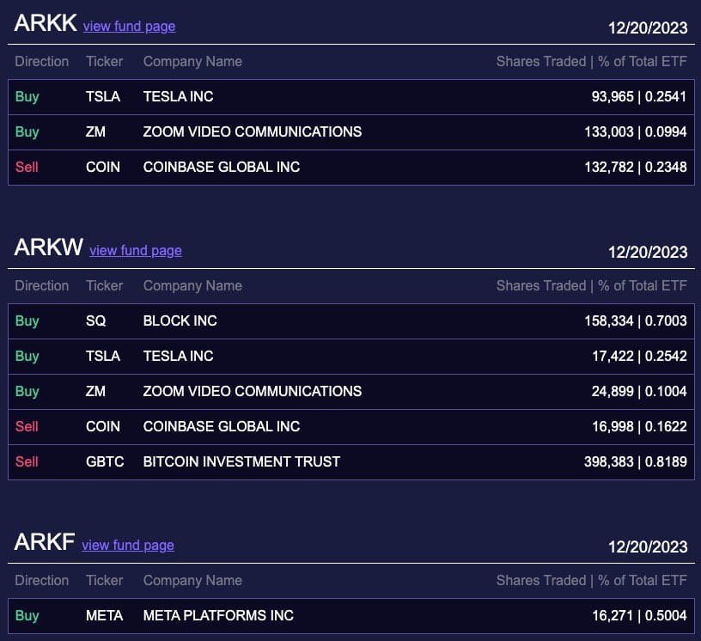Click the TESLA INC company name under ARKW

tap(178, 356)
